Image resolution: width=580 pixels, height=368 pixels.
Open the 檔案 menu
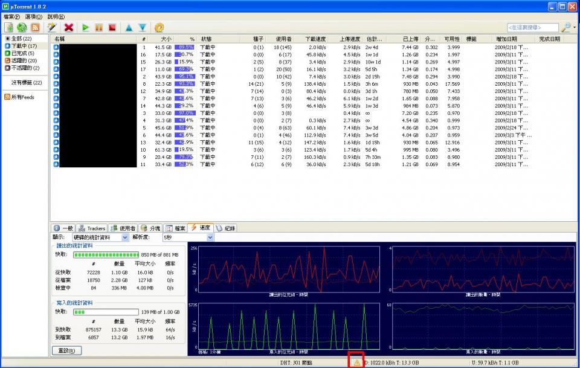click(x=11, y=16)
